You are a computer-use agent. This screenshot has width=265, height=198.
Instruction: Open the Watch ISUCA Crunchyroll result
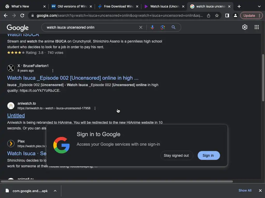[x=23, y=35]
